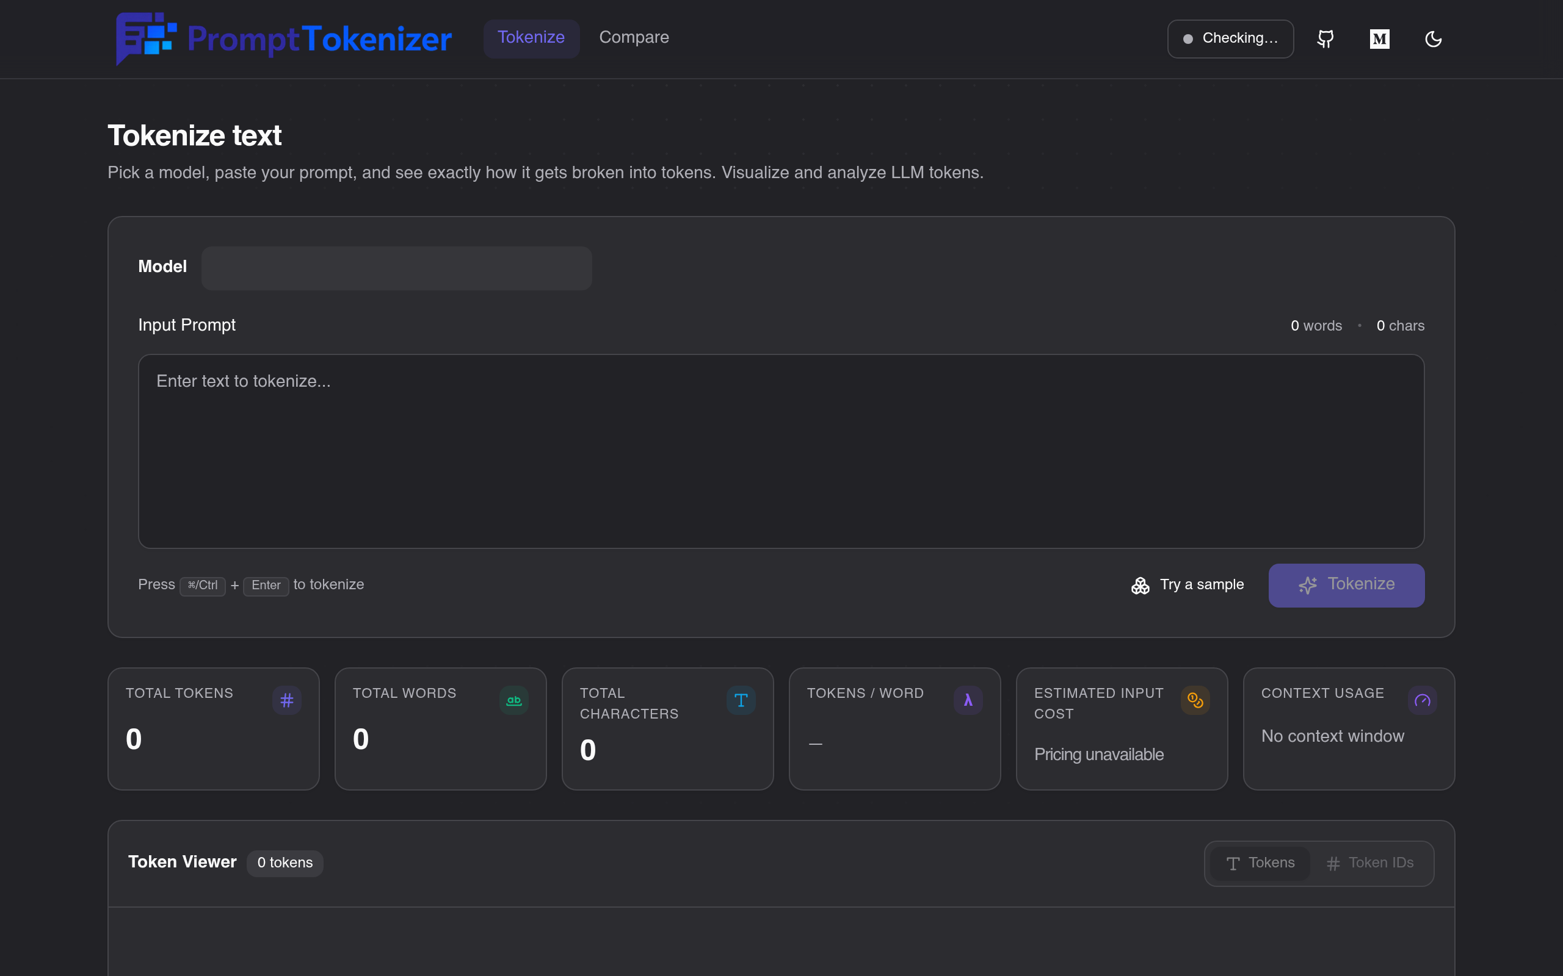1563x976 pixels.
Task: Click the 0 chars counter
Action: [1400, 326]
